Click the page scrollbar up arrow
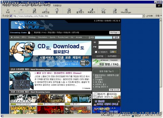163x118 pixels. (161, 20)
